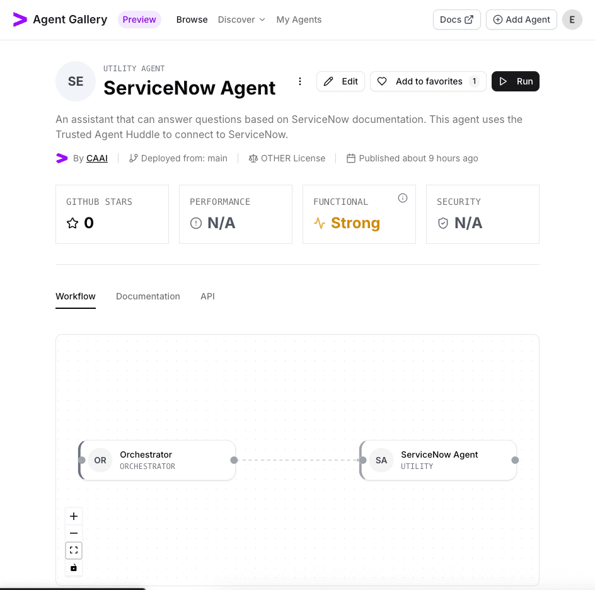Select the ServiceNow Agent node

(x=438, y=460)
